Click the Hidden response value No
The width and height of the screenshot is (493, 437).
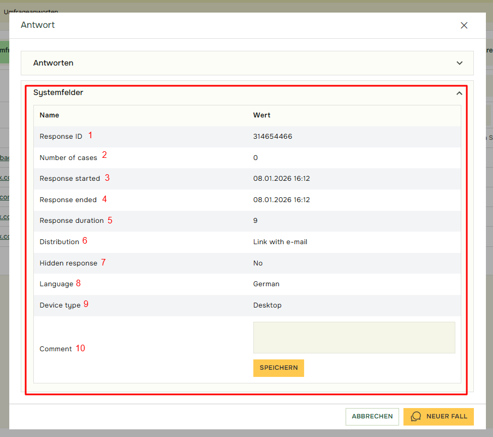click(258, 263)
